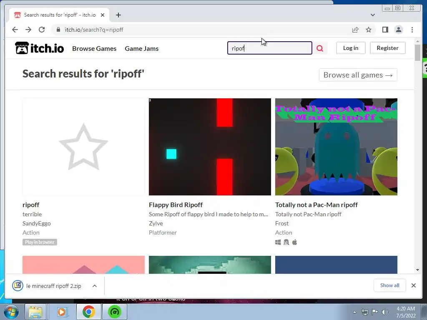
Task: Visit author Frost's page
Action: [282, 223]
